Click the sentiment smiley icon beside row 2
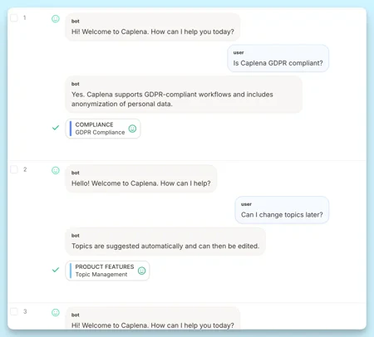The width and height of the screenshot is (374, 337). point(56,170)
